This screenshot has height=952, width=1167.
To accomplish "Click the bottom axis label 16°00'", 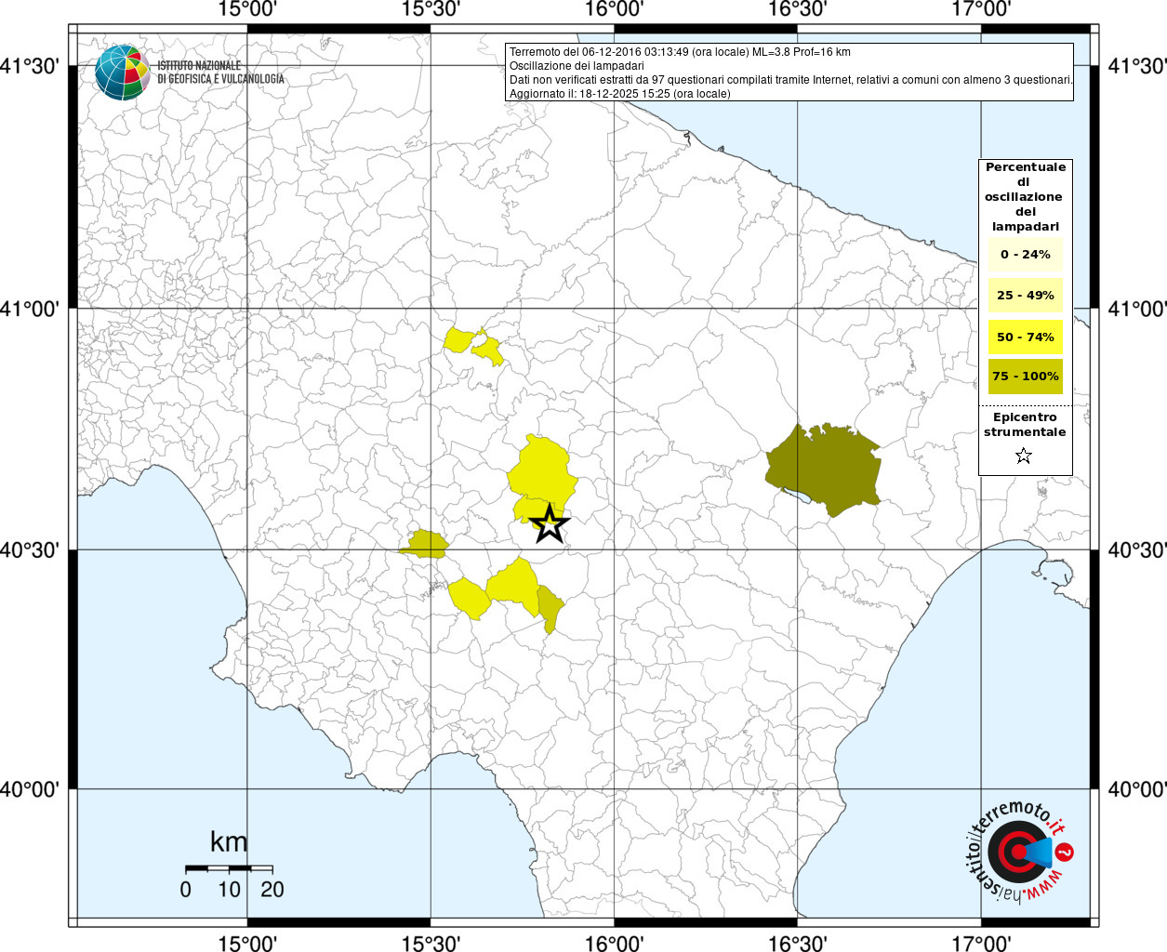I will pos(615,944).
